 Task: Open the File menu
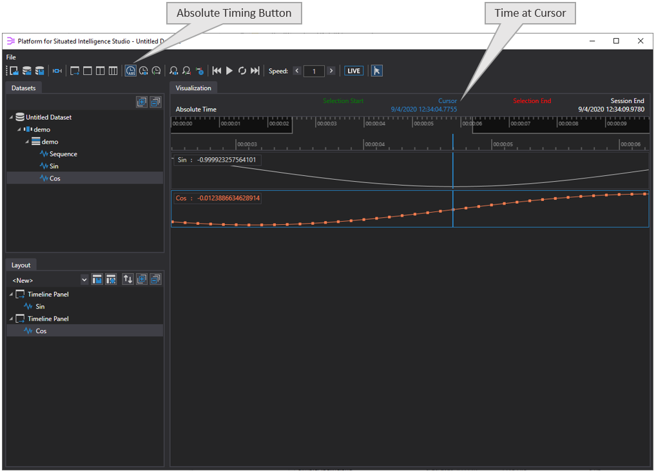point(10,57)
